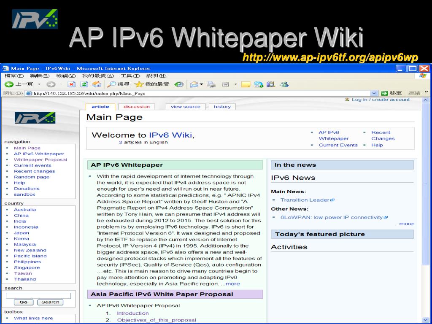Click the sandbox navigation link

(24, 194)
